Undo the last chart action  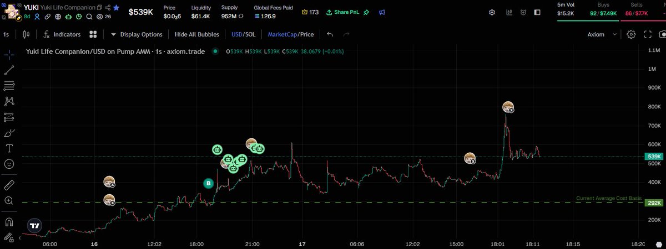coord(330,34)
